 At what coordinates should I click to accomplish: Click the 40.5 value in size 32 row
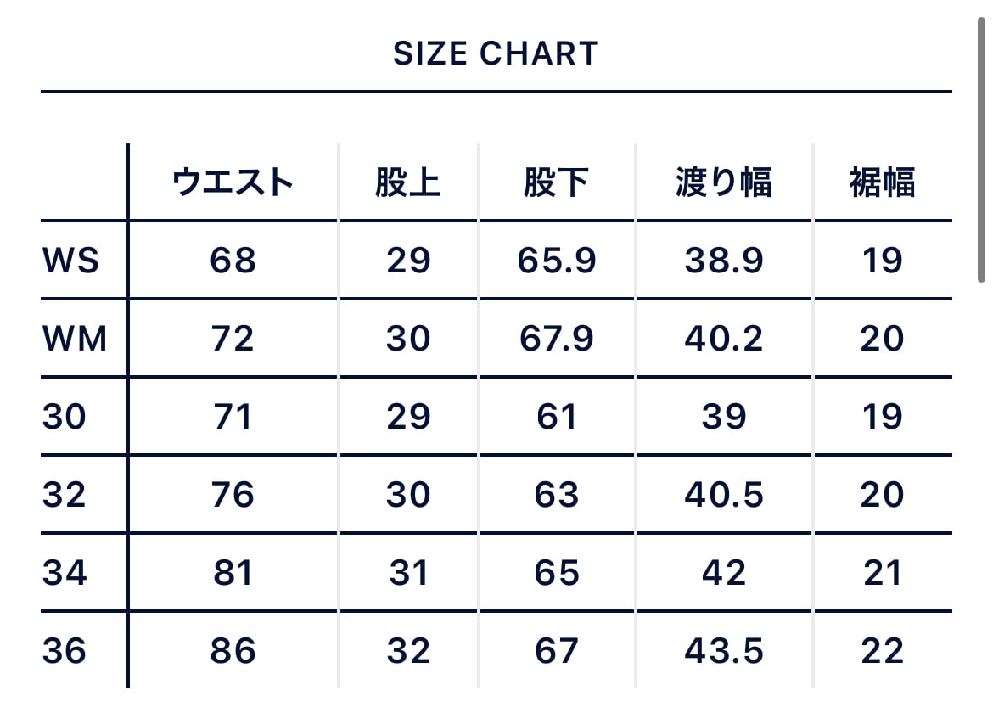click(724, 495)
